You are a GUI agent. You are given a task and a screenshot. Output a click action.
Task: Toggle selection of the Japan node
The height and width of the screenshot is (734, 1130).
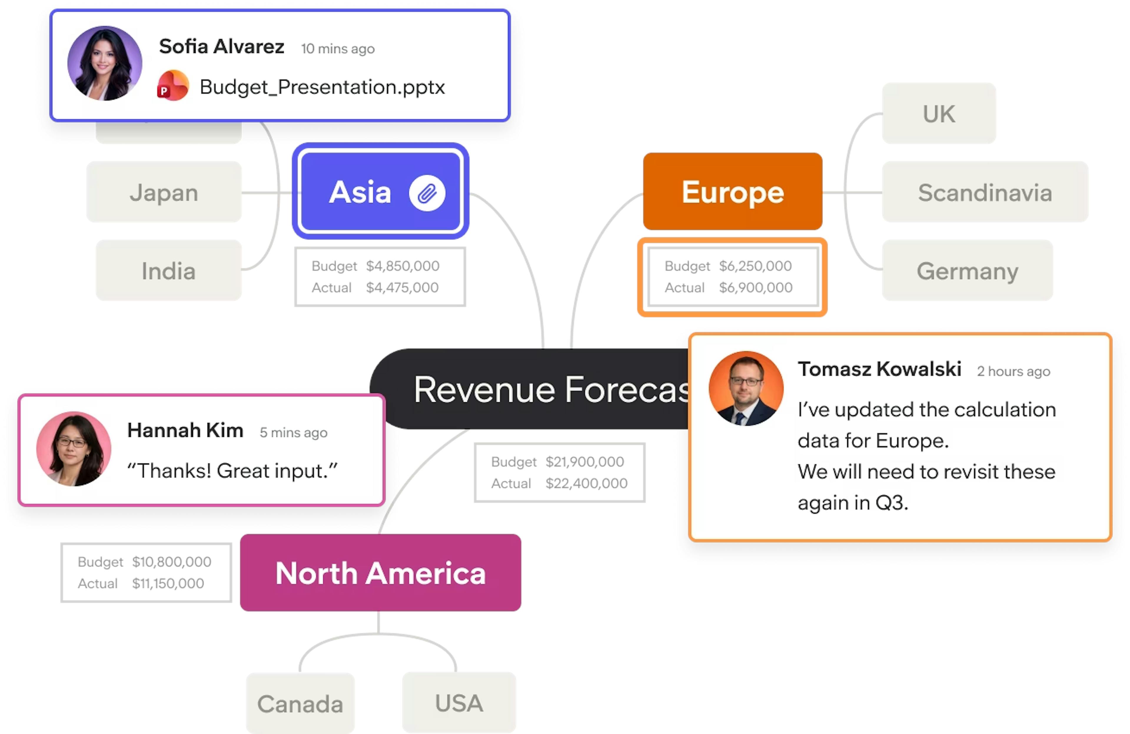click(x=163, y=192)
